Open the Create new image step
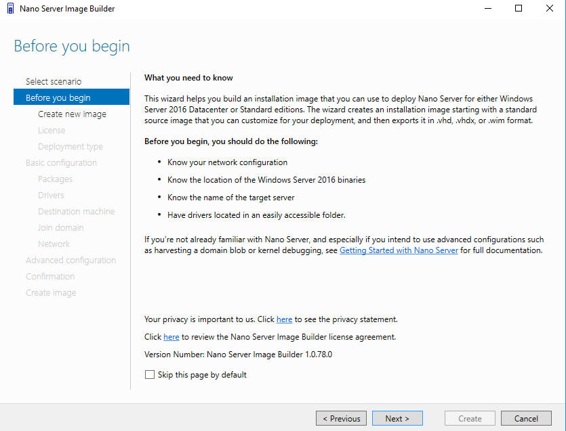 [x=72, y=114]
